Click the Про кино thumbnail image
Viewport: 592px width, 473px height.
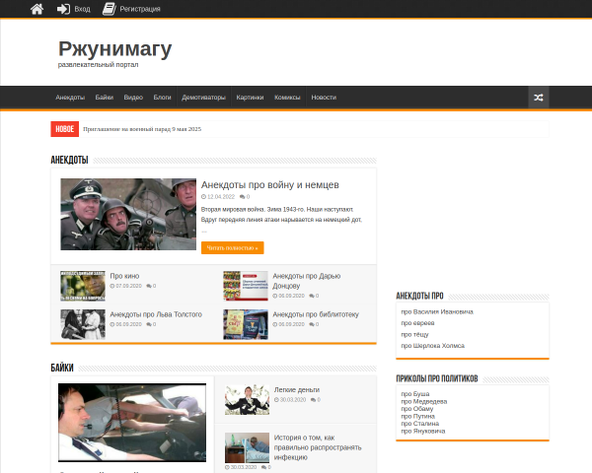pyautogui.click(x=83, y=286)
